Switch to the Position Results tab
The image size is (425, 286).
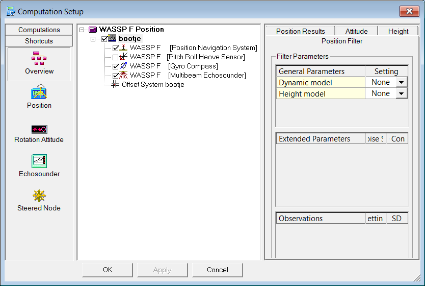pyautogui.click(x=300, y=31)
